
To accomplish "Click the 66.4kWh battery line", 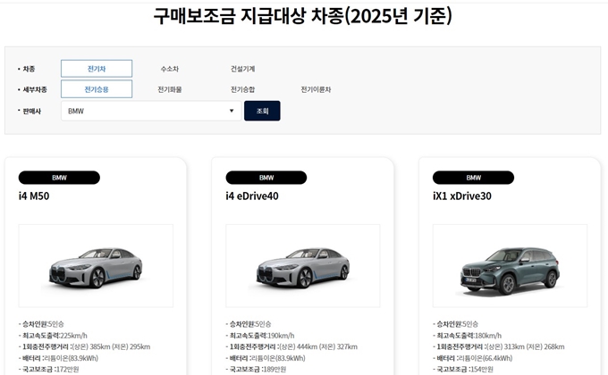I will (x=472, y=358).
